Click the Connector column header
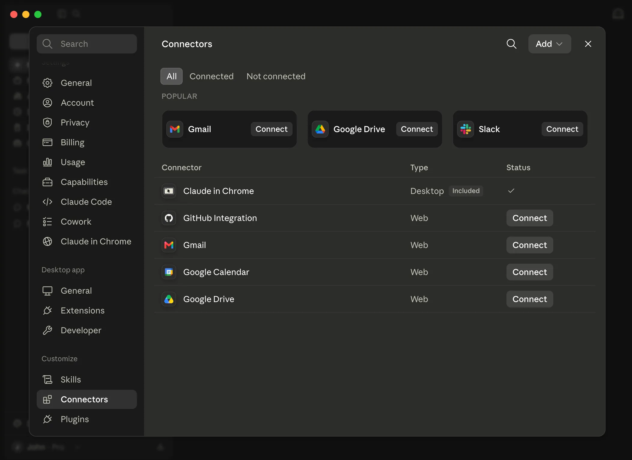Screen dimensions: 632x460 [181, 168]
